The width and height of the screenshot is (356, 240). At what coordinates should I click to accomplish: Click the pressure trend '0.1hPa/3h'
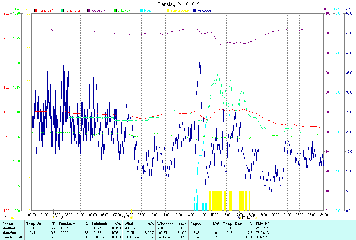[263, 237]
